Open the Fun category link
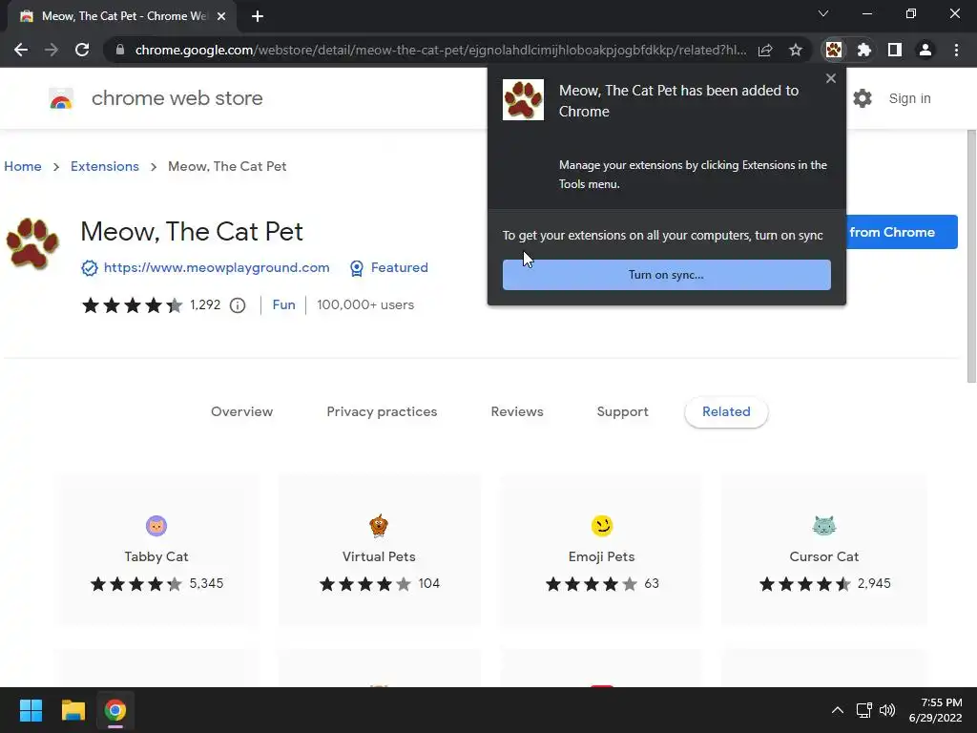977x733 pixels. tap(283, 304)
